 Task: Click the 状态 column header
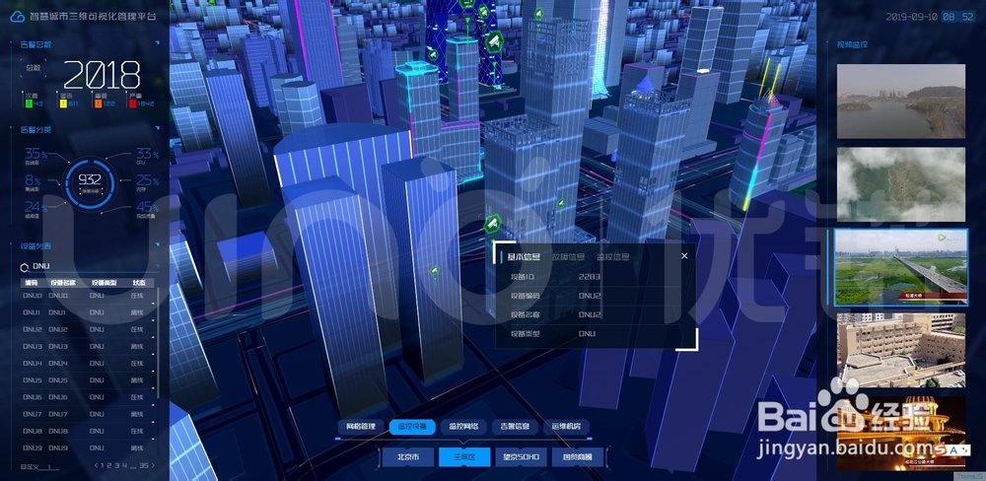[138, 283]
